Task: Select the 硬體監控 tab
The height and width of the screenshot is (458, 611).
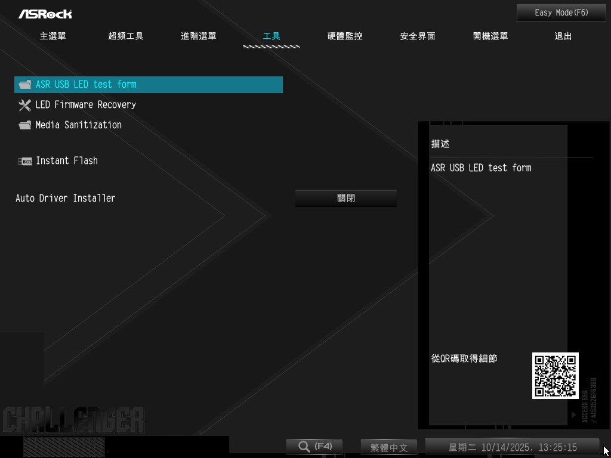Action: (345, 36)
